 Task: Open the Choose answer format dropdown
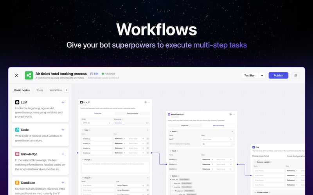tap(295, 156)
